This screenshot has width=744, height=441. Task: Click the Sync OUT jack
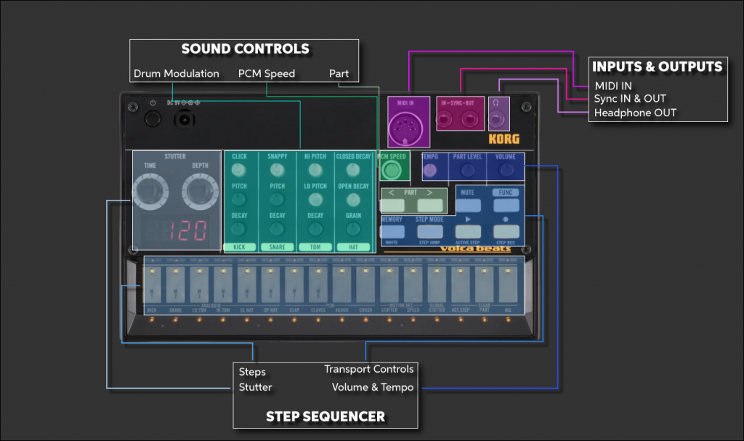pyautogui.click(x=470, y=118)
